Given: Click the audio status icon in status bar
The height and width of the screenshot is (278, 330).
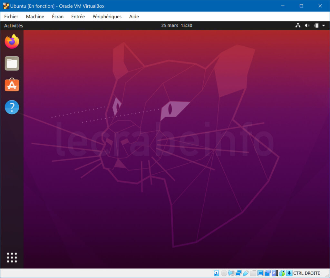Looking at the screenshot, I should (x=231, y=273).
